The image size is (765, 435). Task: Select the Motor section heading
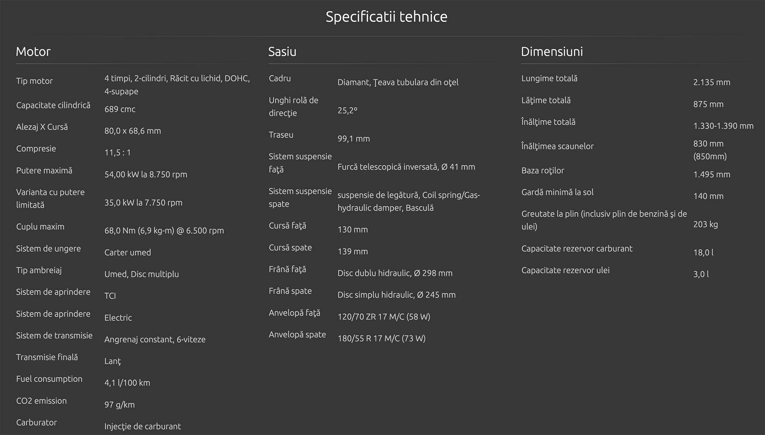point(33,52)
